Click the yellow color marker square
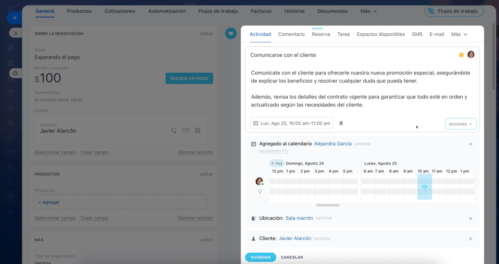Viewport: 499px width, 264px height. [461, 55]
